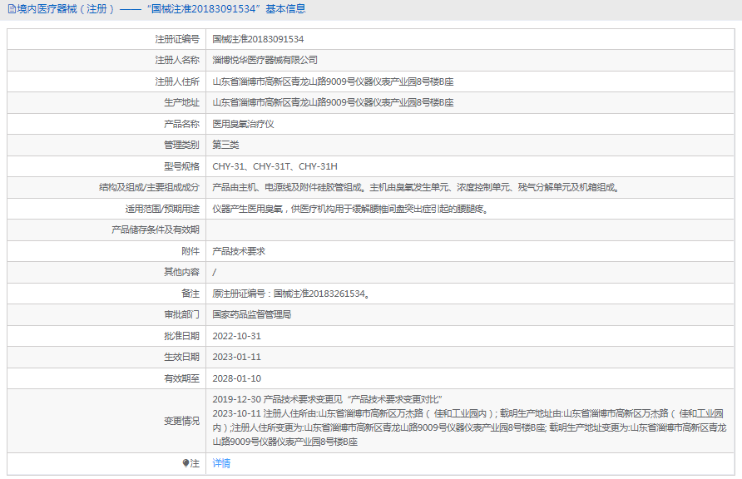Viewport: 742px width, 479px height.
Task: Select model spec CHY-31、CHY-31T、CHY-31H
Action: [275, 166]
